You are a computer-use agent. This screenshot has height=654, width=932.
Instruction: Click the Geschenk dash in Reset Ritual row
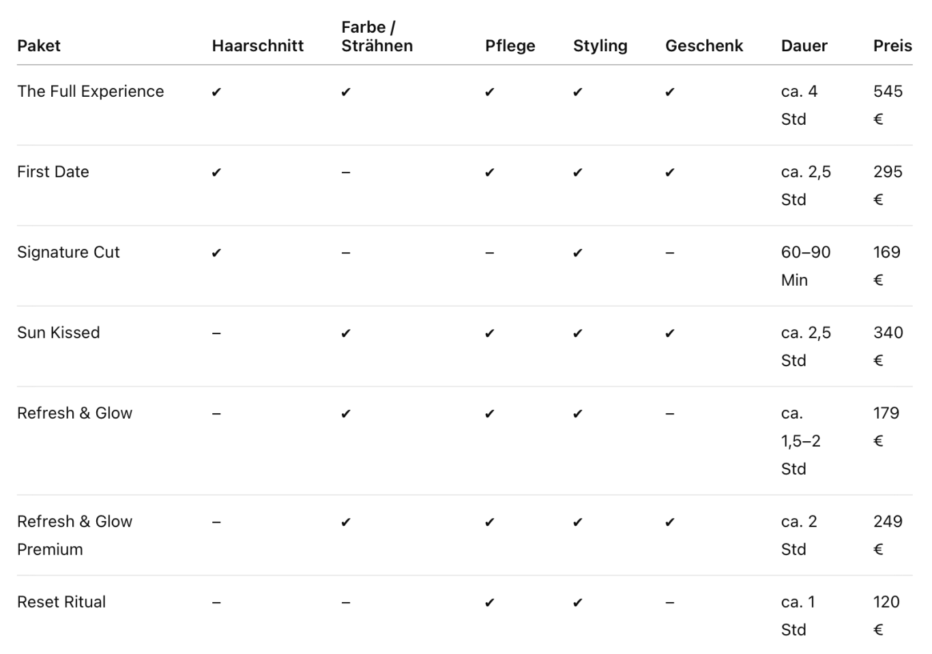[670, 603]
